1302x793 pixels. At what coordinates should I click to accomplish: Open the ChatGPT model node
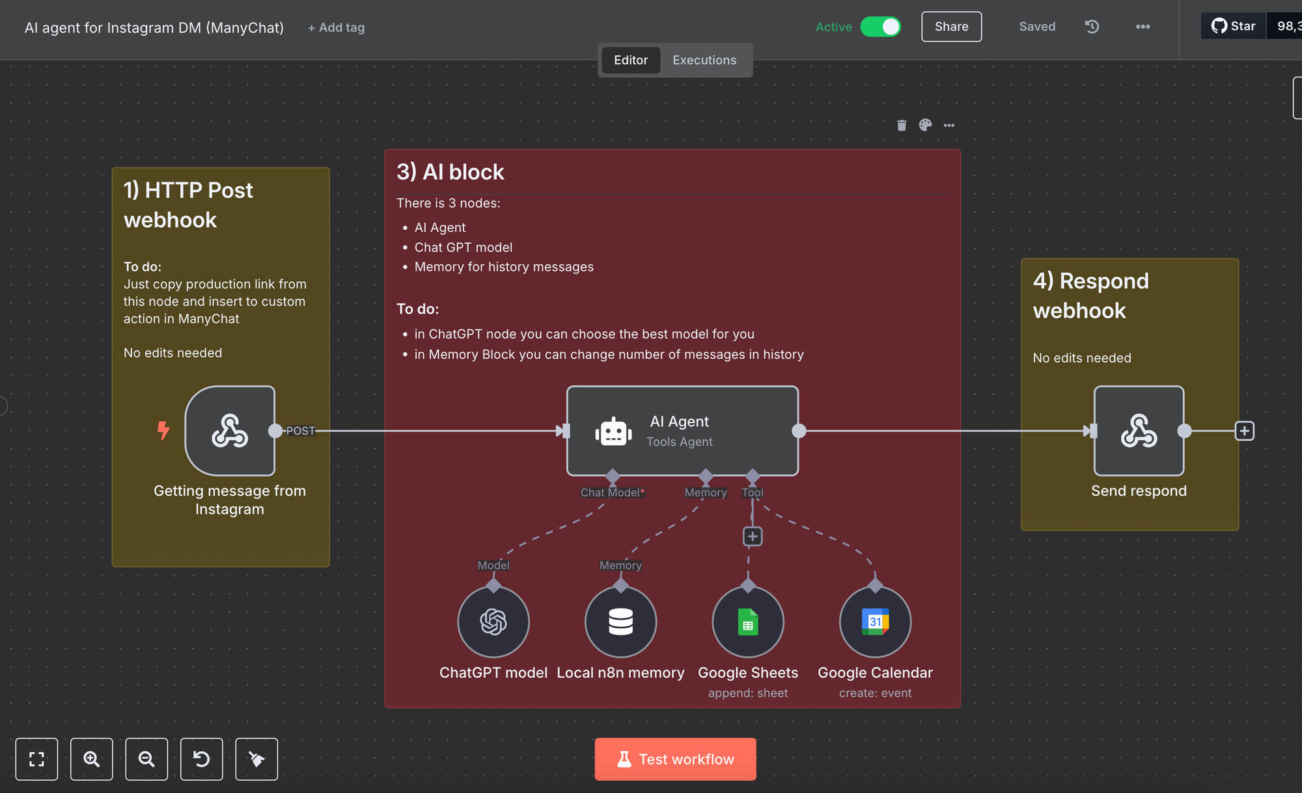(x=493, y=622)
